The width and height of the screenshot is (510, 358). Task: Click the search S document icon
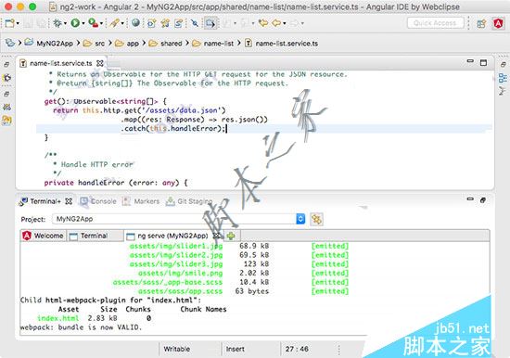[179, 23]
